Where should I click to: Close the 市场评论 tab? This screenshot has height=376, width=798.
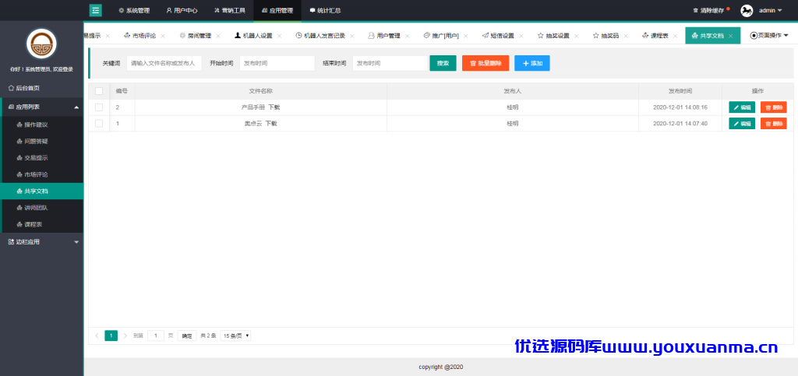163,36
